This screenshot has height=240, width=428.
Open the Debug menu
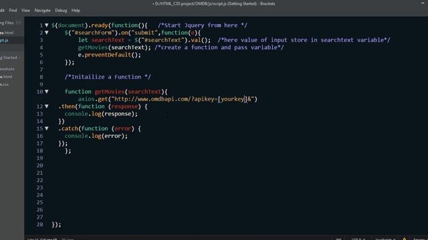[x=61, y=11]
